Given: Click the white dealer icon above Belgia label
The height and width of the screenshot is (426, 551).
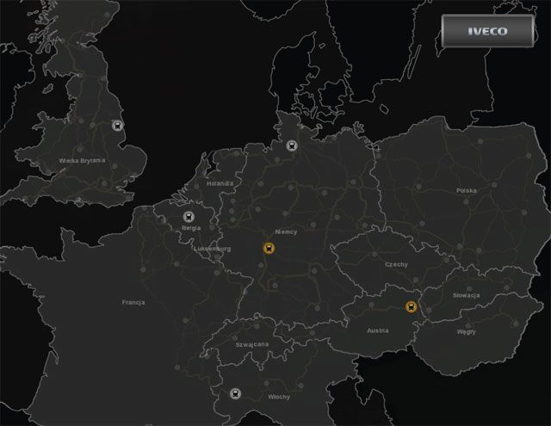Looking at the screenshot, I should point(189,217).
